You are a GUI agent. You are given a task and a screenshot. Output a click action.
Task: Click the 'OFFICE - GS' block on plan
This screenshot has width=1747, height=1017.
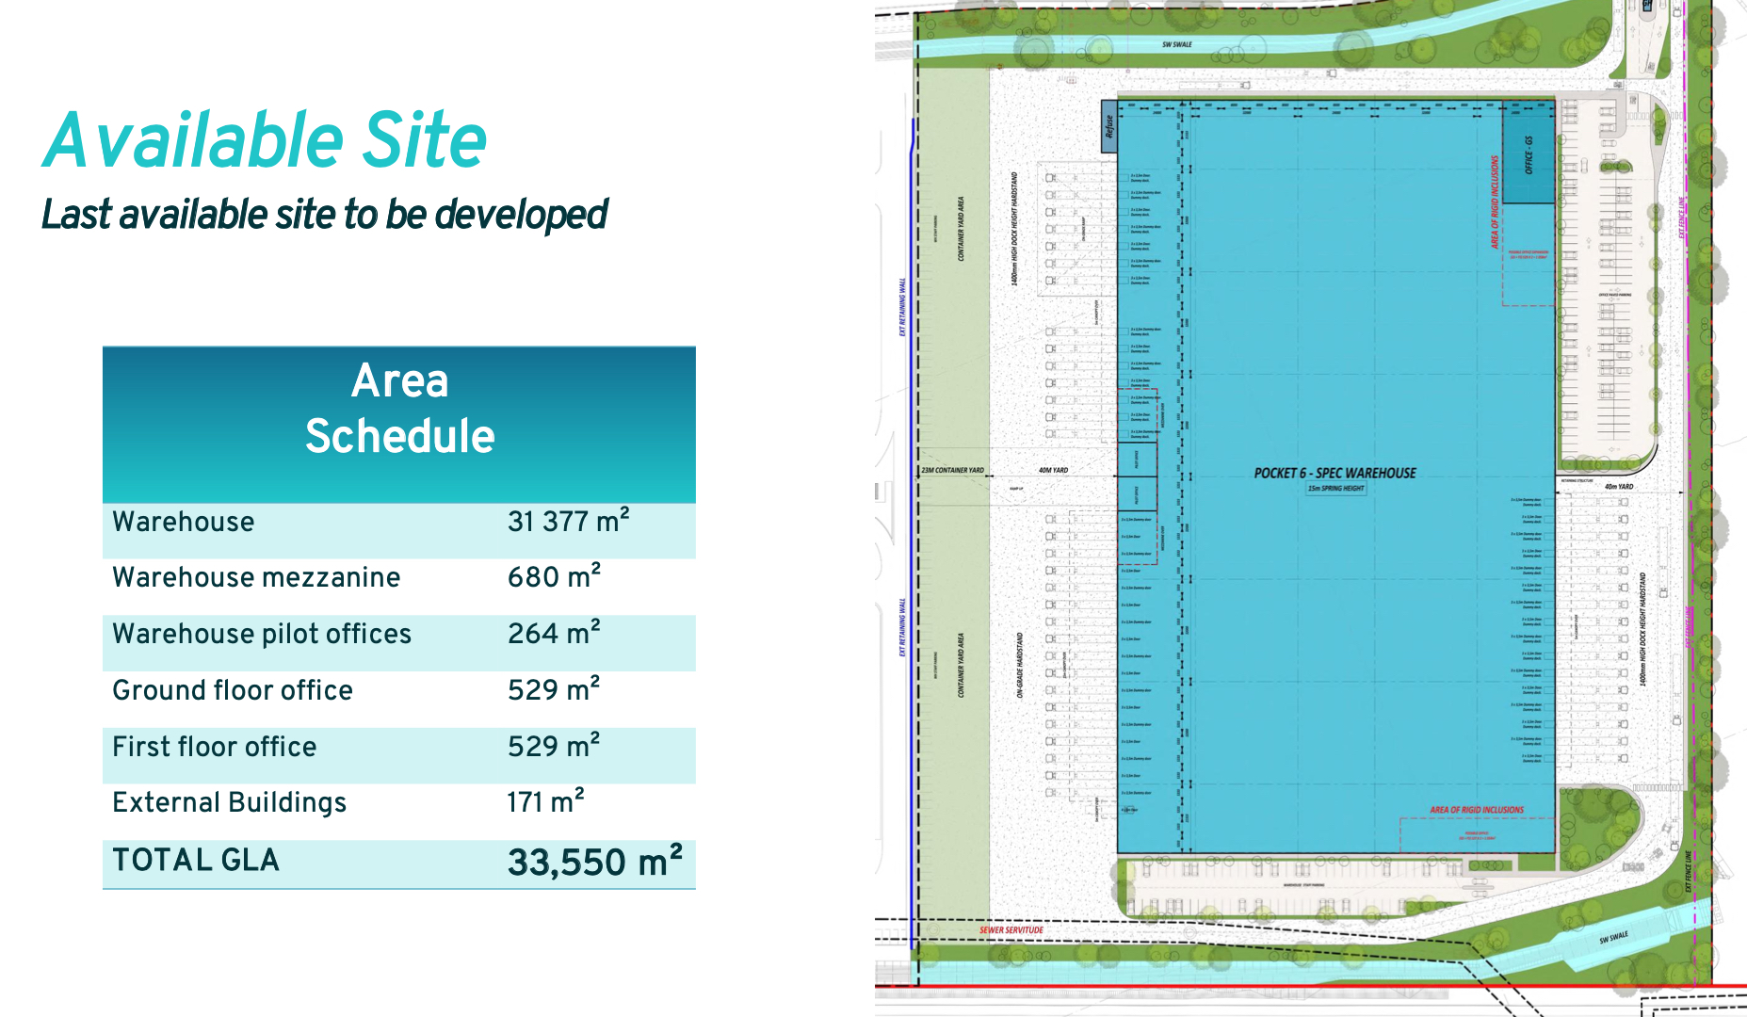point(1528,154)
